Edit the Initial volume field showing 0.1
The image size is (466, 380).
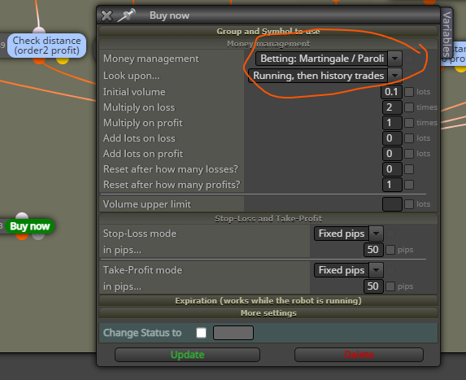tap(391, 92)
